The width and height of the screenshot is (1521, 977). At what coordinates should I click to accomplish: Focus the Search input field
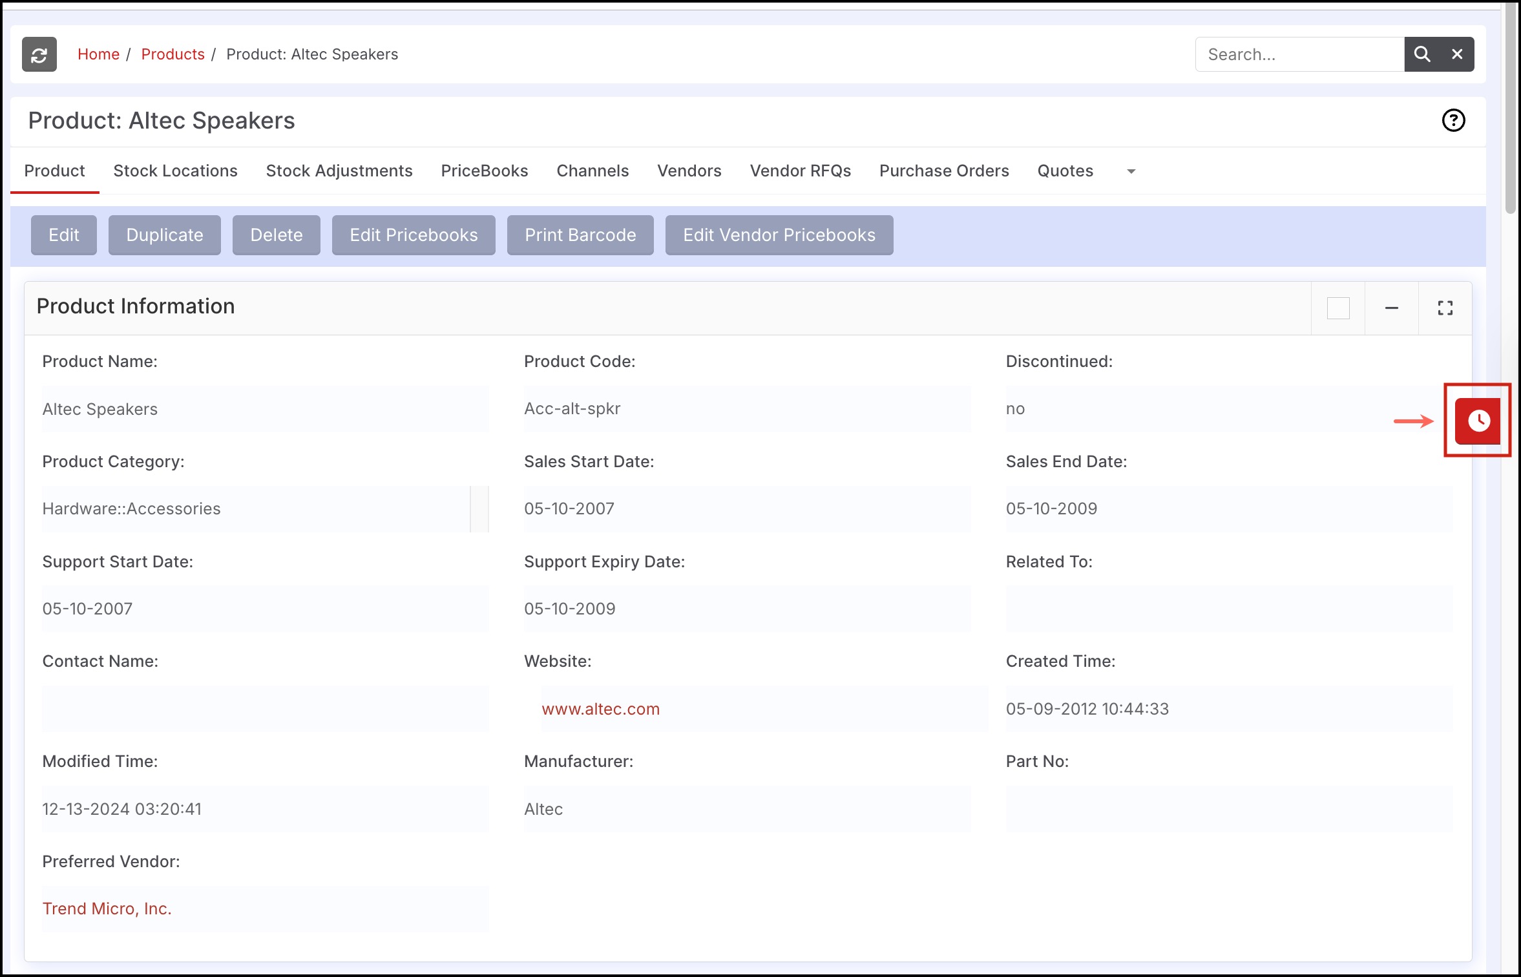point(1299,54)
